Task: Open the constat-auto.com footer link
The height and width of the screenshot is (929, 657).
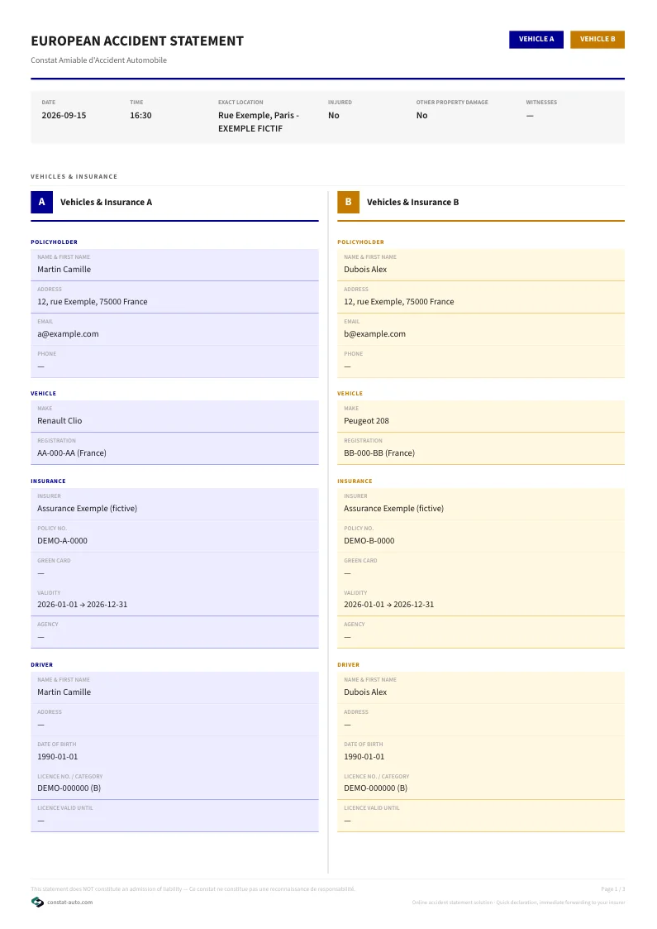Action: 70,903
